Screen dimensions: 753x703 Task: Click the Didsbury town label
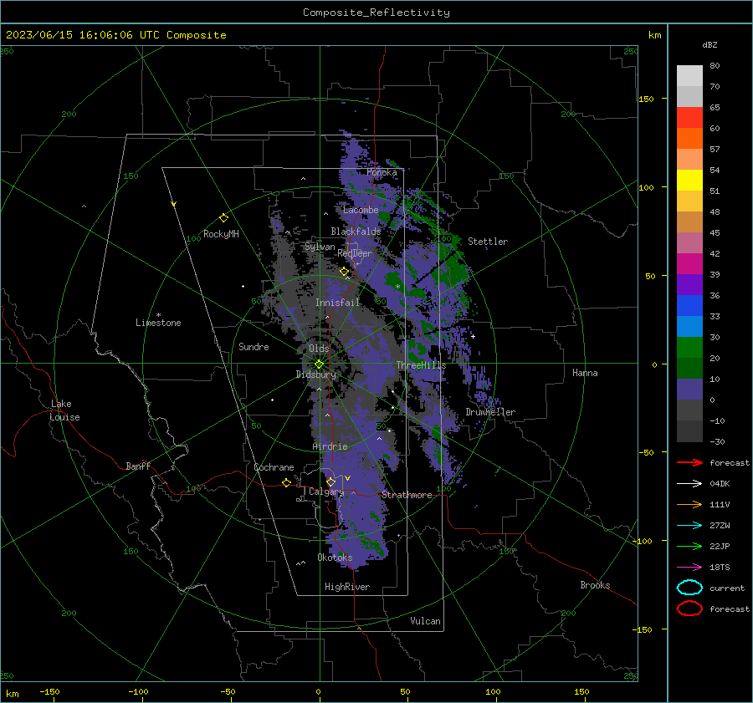click(x=315, y=374)
